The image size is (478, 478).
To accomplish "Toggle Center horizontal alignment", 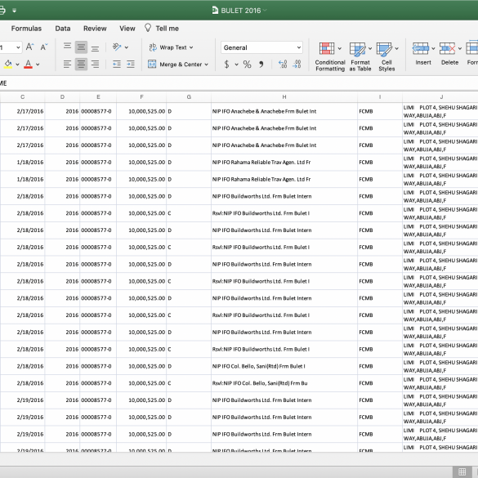I will point(81,64).
